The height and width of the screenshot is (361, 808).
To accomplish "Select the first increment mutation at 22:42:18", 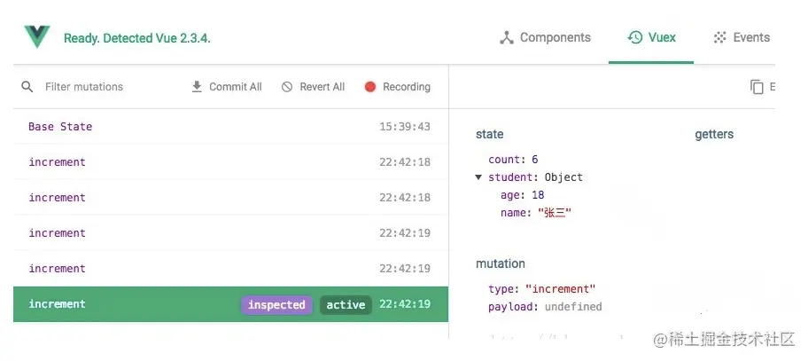I will pos(58,162).
